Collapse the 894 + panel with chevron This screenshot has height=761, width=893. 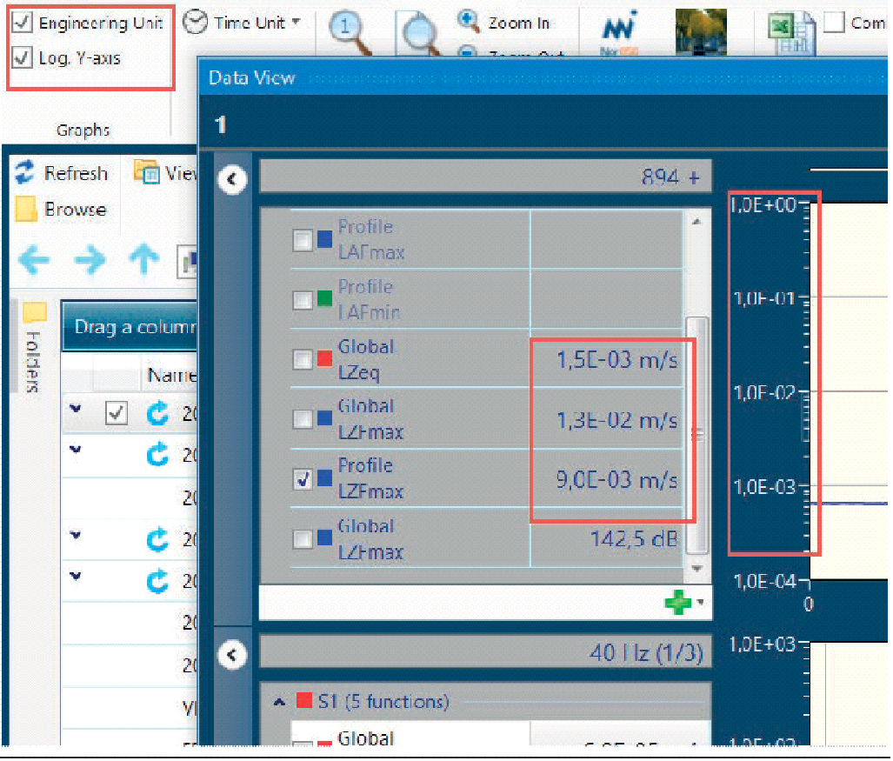[x=231, y=179]
